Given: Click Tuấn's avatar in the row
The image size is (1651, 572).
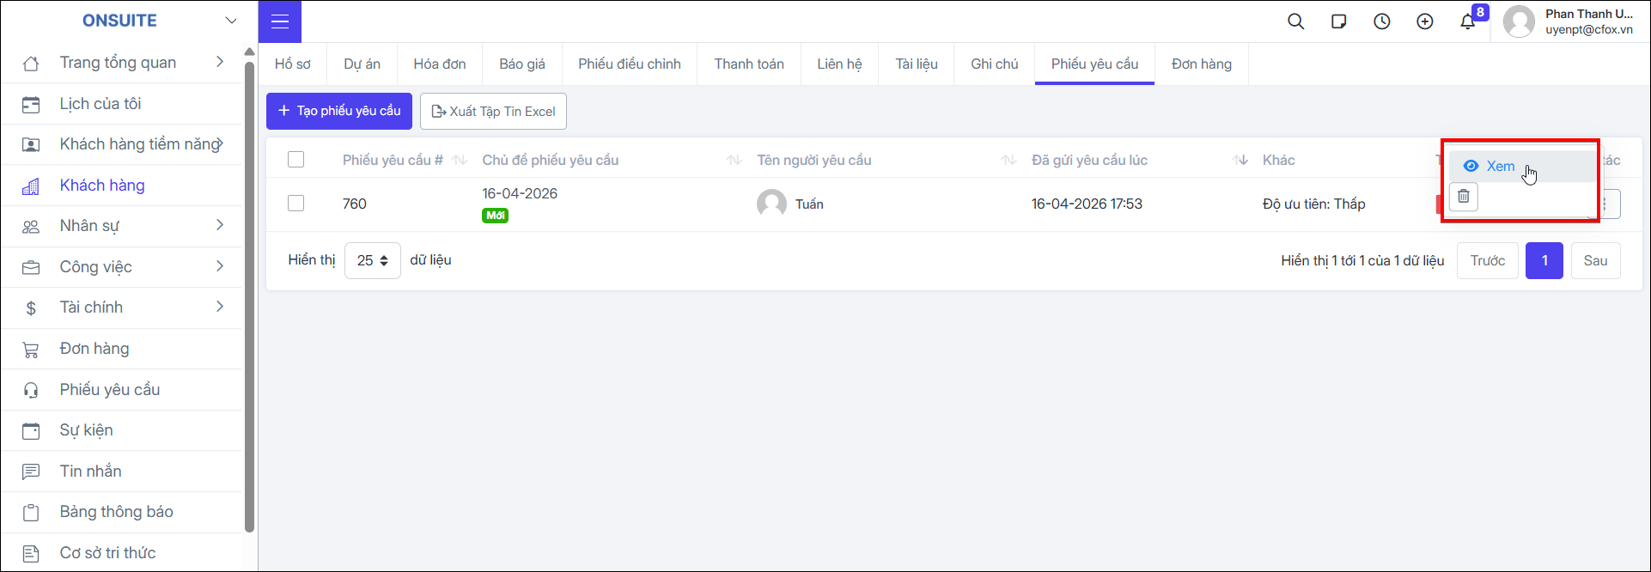Looking at the screenshot, I should pos(771,204).
